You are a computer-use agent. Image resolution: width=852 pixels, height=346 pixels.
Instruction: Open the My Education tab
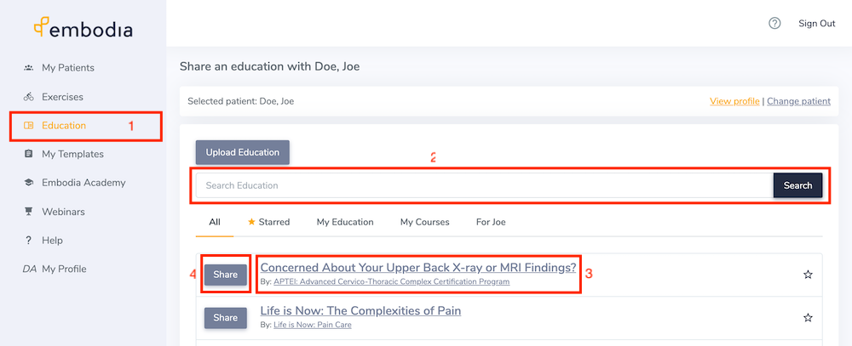(345, 222)
